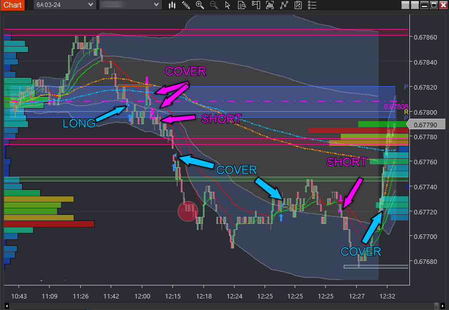This screenshot has height=310, width=449.
Task: Click the first gray square window-link button
Action: click(x=405, y=5)
